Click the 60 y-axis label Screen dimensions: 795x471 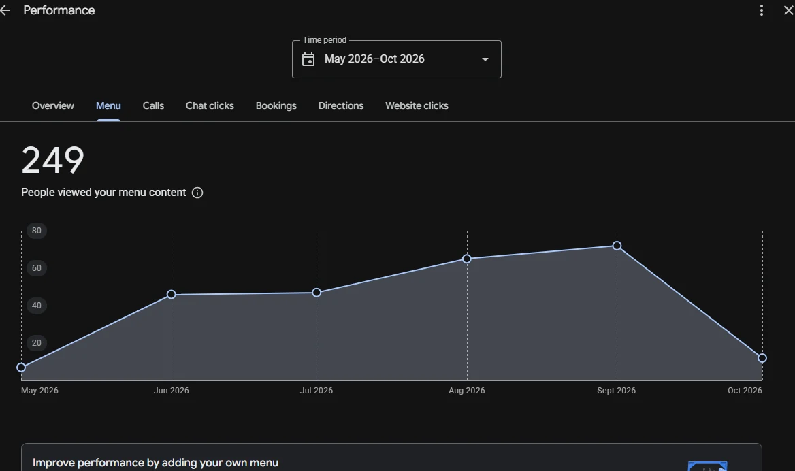click(37, 267)
